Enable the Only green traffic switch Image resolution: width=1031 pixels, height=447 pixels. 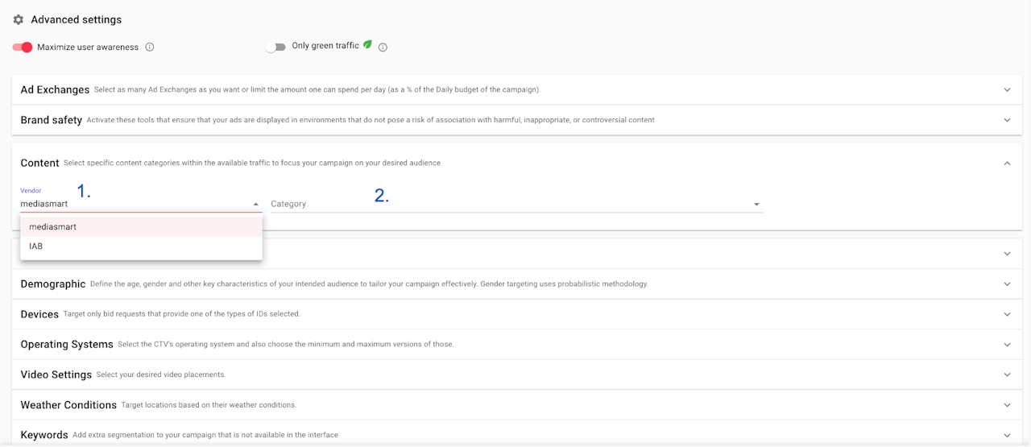coord(276,47)
